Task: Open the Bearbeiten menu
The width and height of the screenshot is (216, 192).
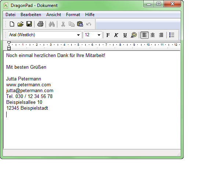Action: pyautogui.click(x=31, y=15)
